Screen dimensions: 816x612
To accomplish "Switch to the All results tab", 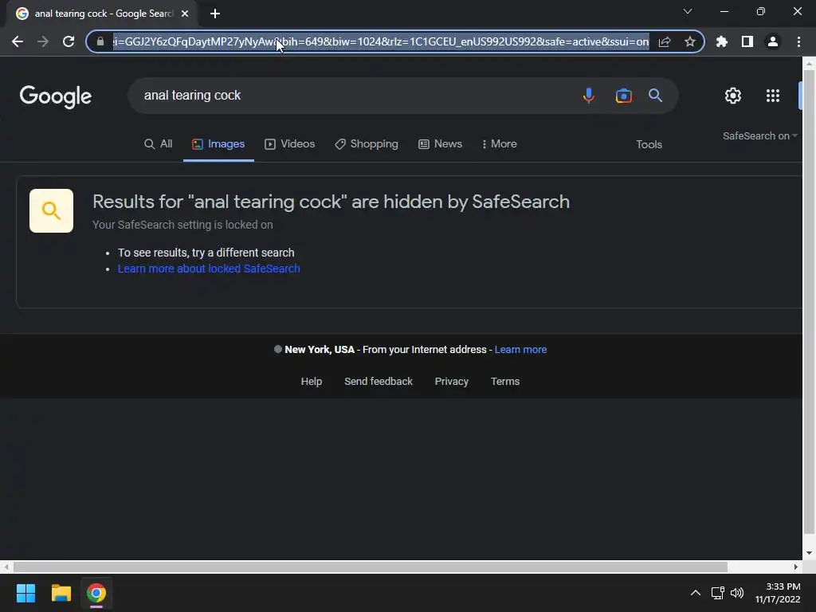I will point(159,144).
